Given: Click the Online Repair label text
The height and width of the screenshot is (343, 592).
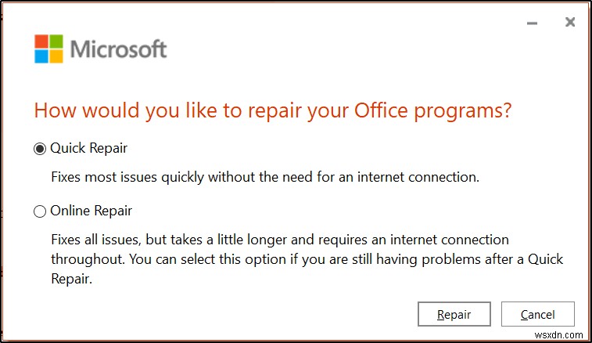Looking at the screenshot, I should pyautogui.click(x=91, y=211).
